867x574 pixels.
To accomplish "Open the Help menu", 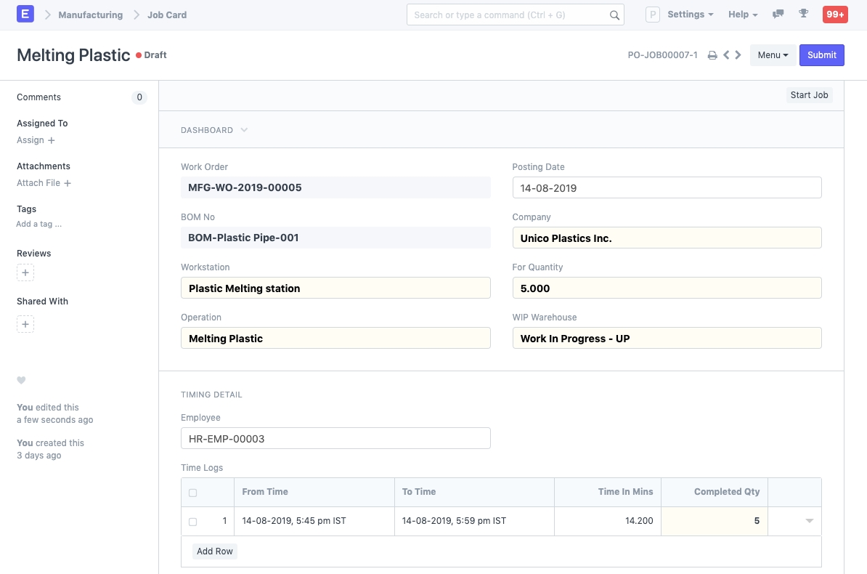I will click(x=742, y=15).
